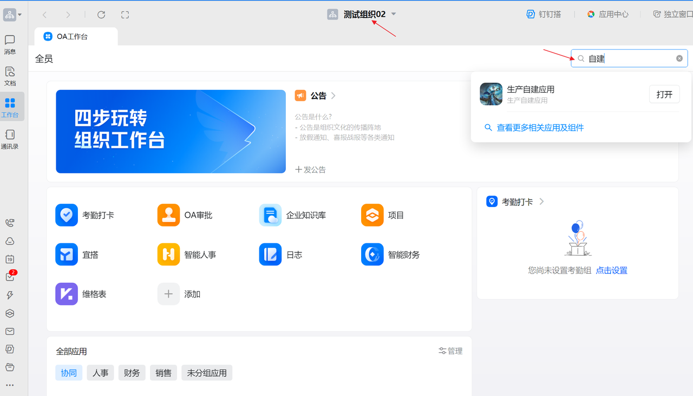This screenshot has width=693, height=396.
Task: Select the 财务 app category tab
Action: (x=132, y=373)
